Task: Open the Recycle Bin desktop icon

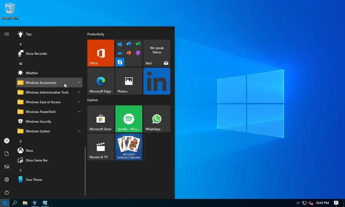Action: (10, 11)
